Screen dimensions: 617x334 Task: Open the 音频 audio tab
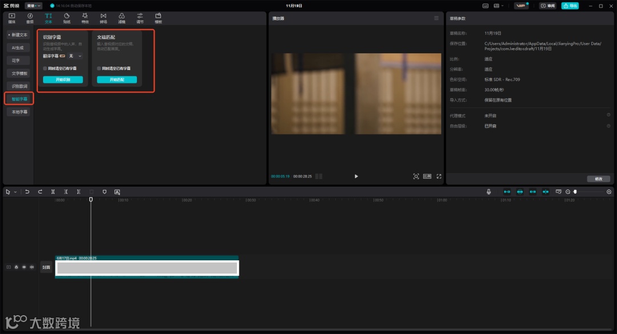pos(30,18)
